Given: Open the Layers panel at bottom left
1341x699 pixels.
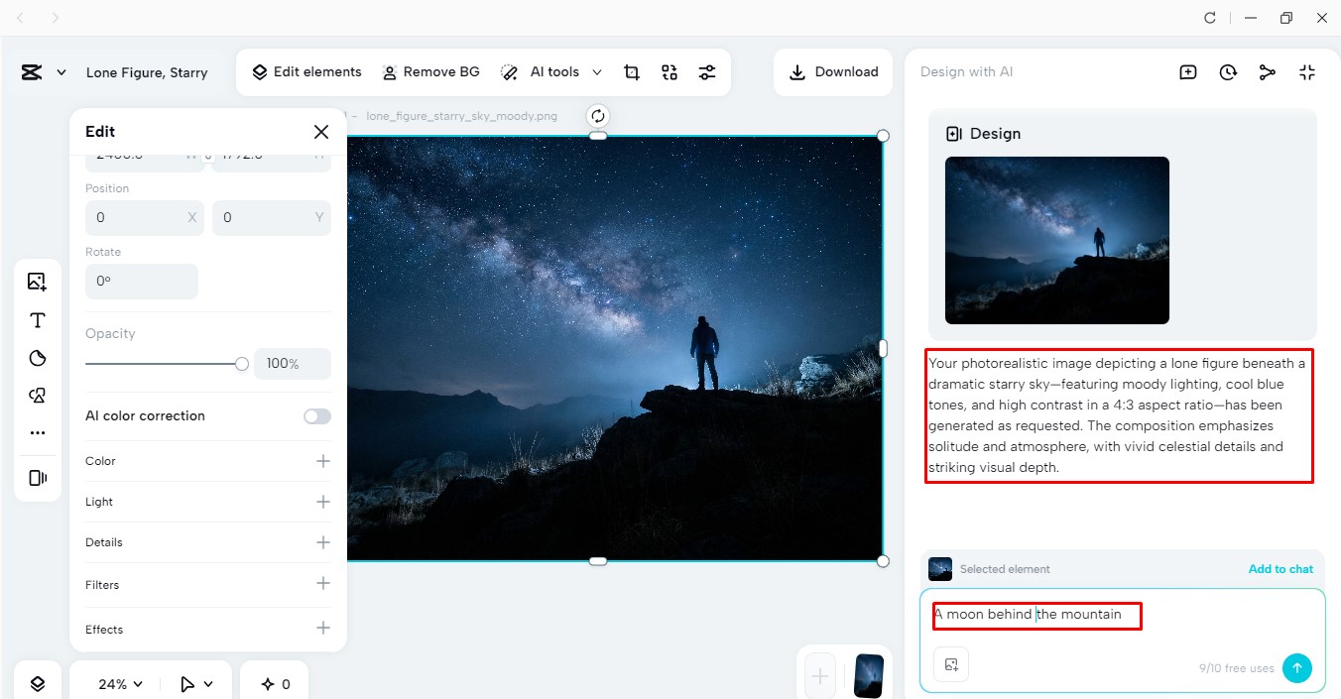Looking at the screenshot, I should point(38,683).
